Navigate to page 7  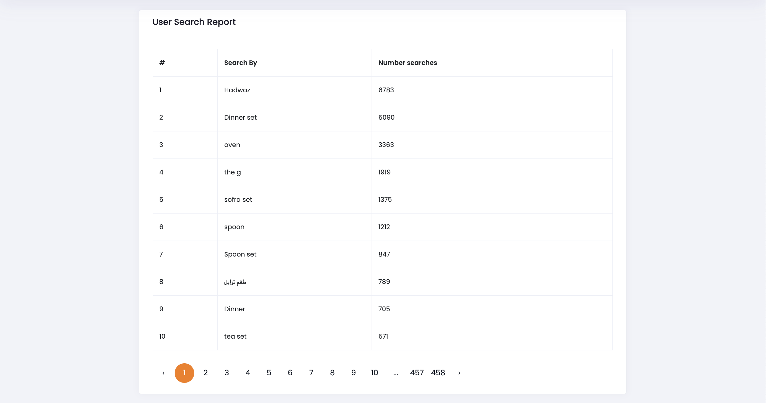point(311,373)
